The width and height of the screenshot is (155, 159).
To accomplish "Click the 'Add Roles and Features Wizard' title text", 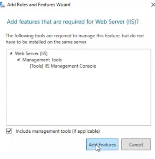I will point(39,5).
